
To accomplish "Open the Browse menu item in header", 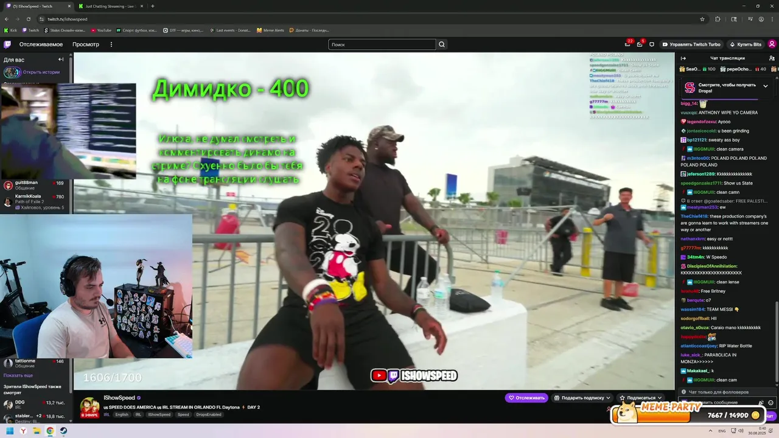I will coord(86,44).
